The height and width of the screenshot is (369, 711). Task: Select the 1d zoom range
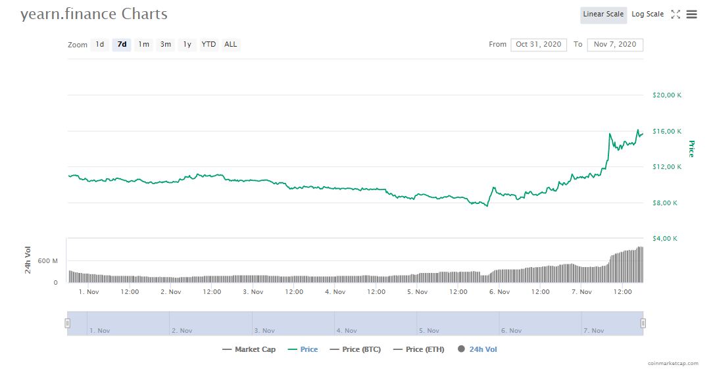(100, 45)
